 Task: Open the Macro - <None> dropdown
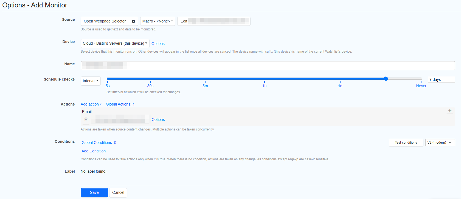(158, 21)
